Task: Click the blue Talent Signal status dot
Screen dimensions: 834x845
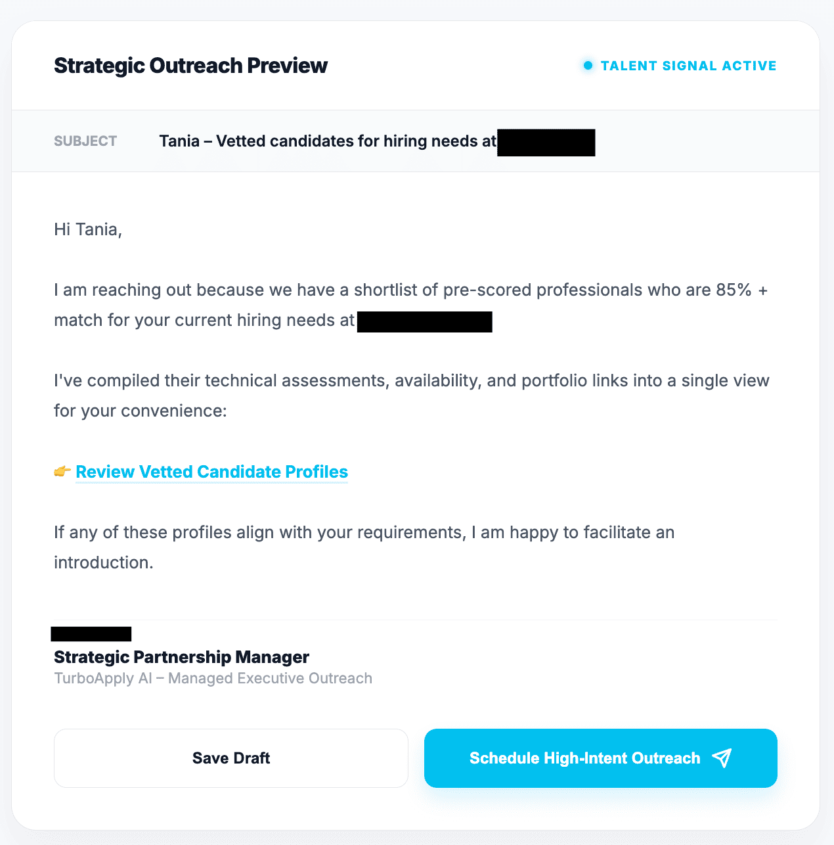Action: tap(588, 66)
